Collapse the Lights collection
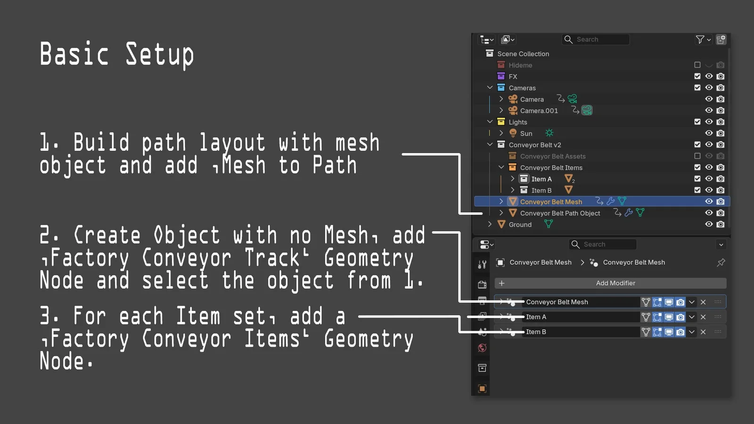 [x=490, y=122]
